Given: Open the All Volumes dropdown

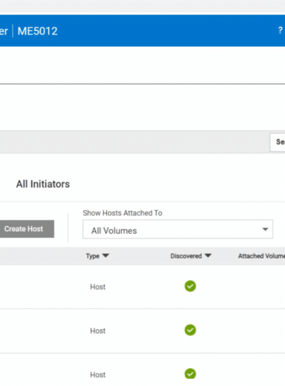Looking at the screenshot, I should tap(178, 229).
